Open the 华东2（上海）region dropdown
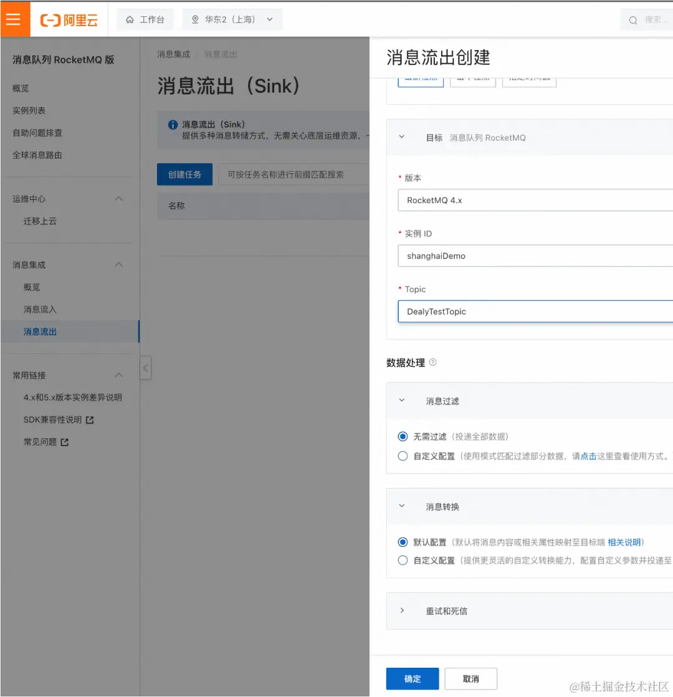 tap(270, 19)
